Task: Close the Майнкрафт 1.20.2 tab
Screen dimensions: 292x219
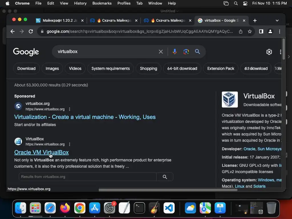Action: tap(82, 21)
